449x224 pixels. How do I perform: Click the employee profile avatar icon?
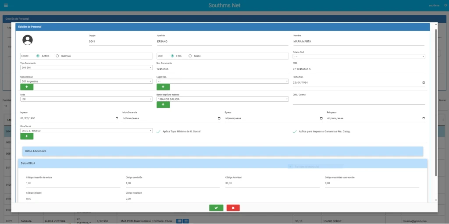click(28, 40)
